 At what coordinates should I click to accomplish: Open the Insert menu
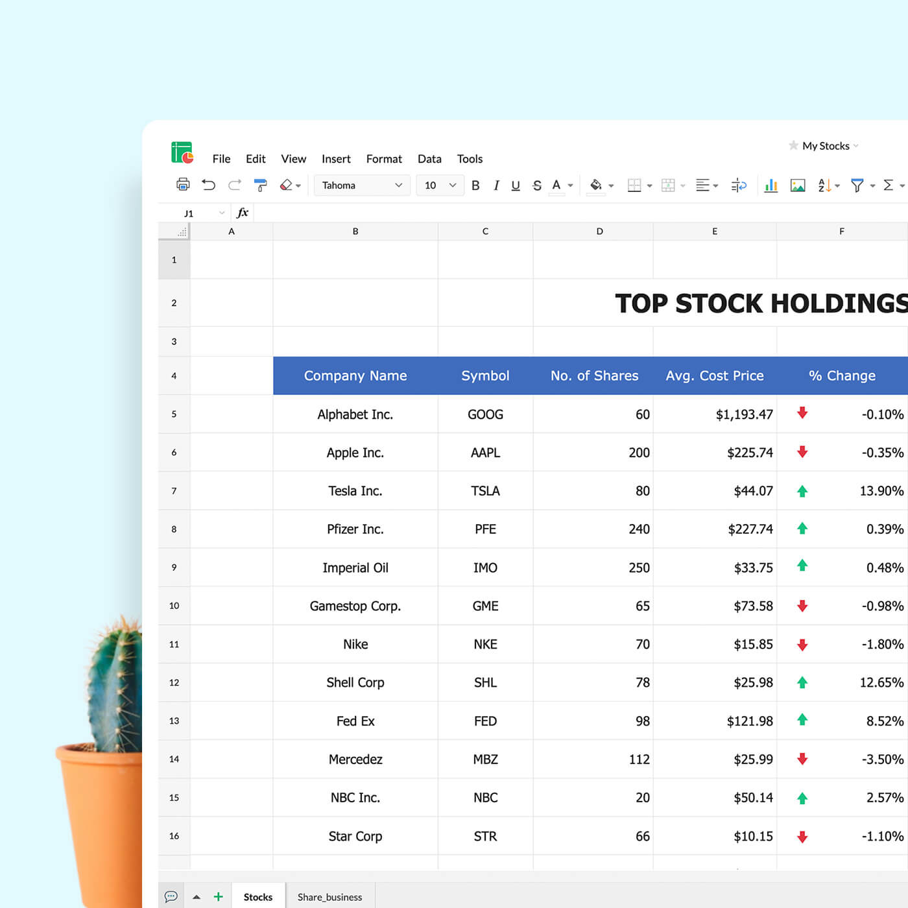tap(336, 159)
